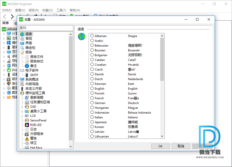This screenshot has height=167, width=232.
Task: Choose the Dutch radio button
Action: [92, 79]
